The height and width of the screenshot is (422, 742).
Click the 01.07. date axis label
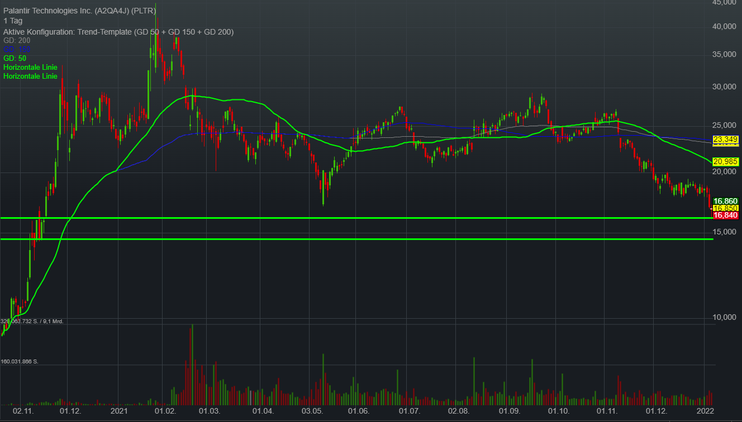409,411
